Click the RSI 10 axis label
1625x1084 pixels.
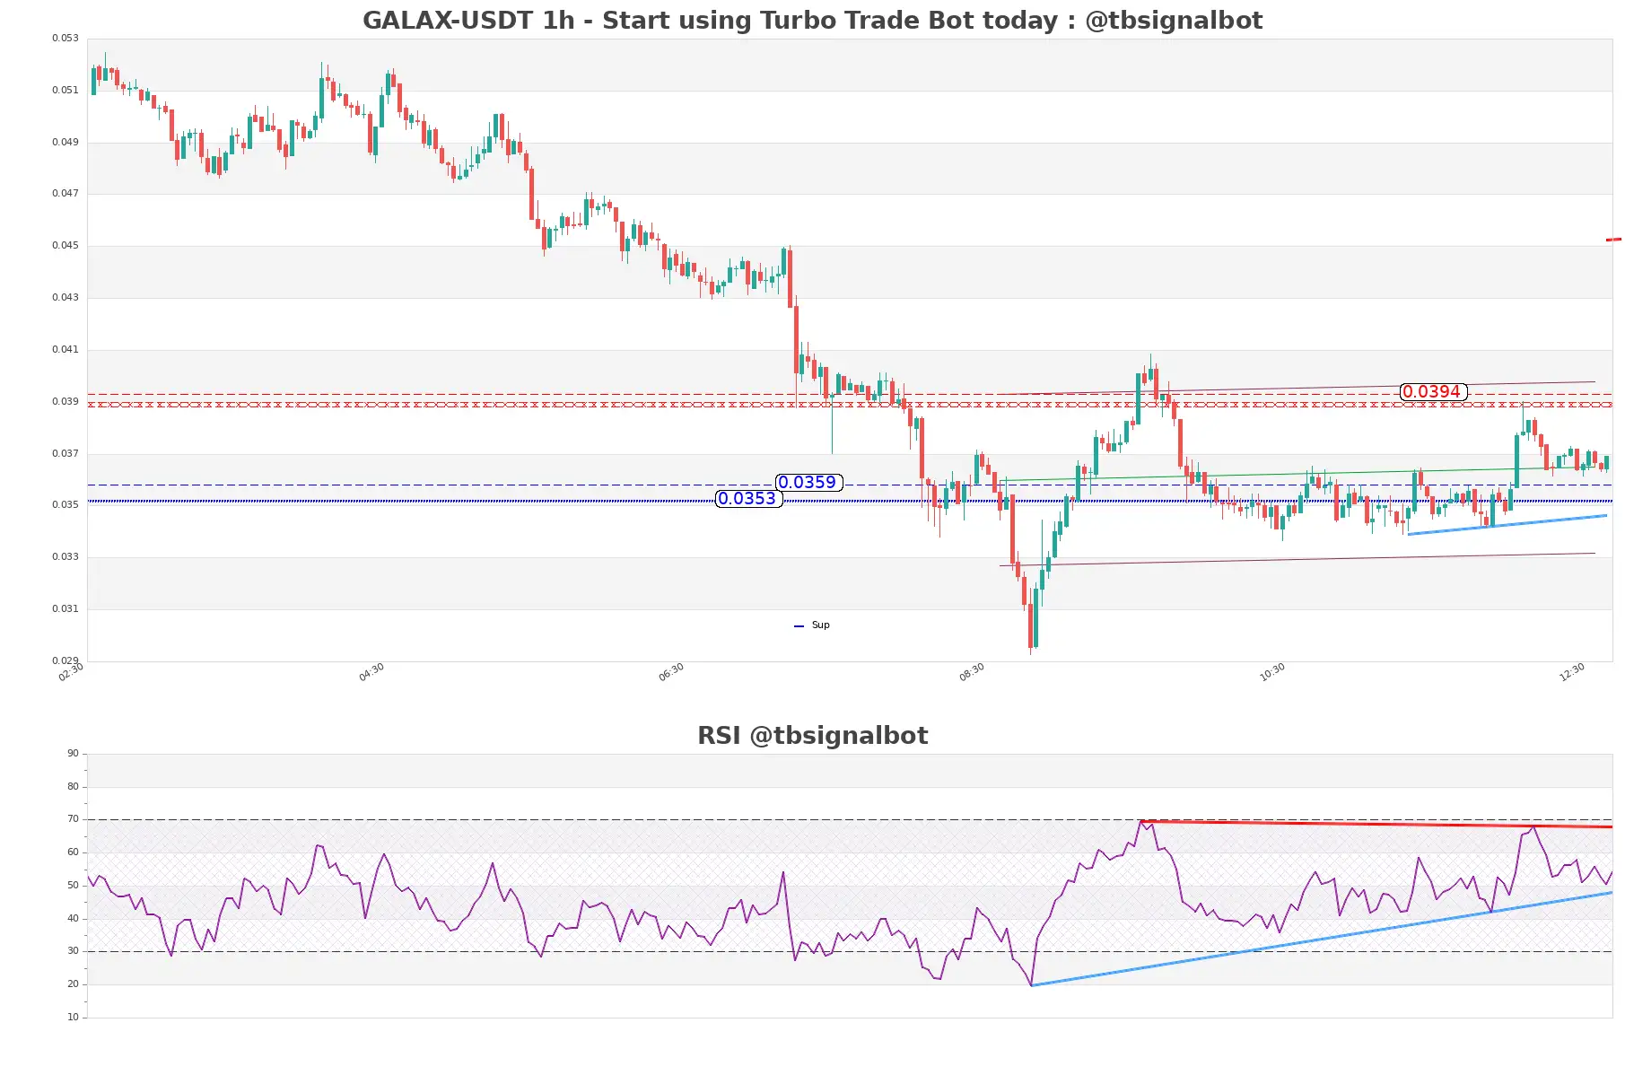pyautogui.click(x=74, y=1018)
